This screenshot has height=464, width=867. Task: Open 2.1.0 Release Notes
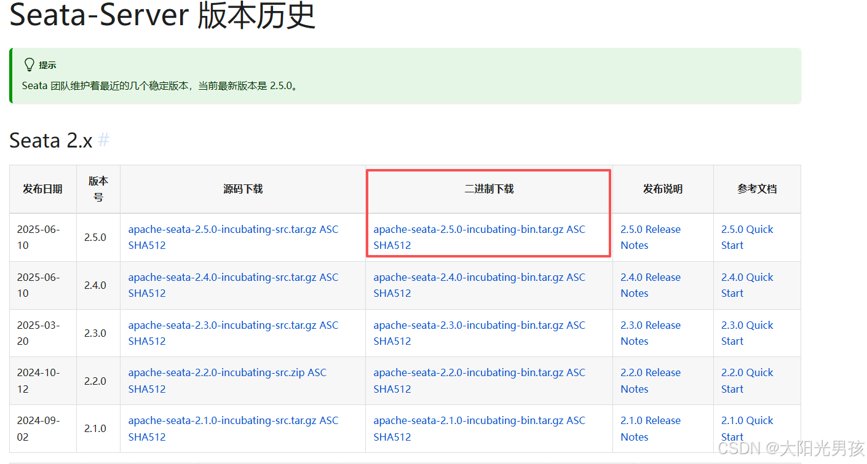[651, 428]
